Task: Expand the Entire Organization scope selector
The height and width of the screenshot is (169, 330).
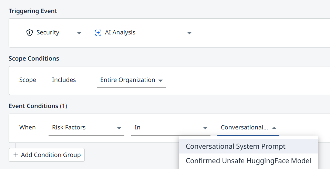Action: [x=131, y=80]
